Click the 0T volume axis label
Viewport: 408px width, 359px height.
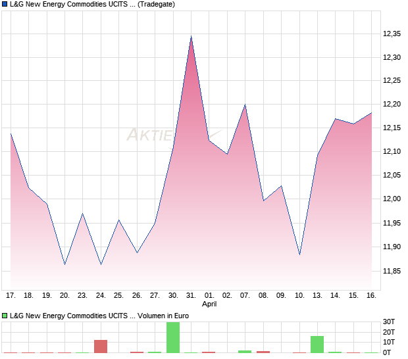coord(387,352)
